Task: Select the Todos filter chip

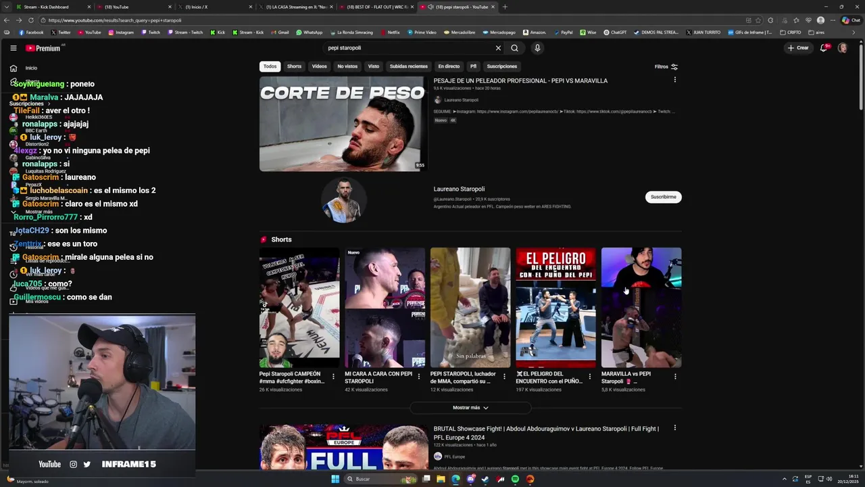Action: [270, 66]
